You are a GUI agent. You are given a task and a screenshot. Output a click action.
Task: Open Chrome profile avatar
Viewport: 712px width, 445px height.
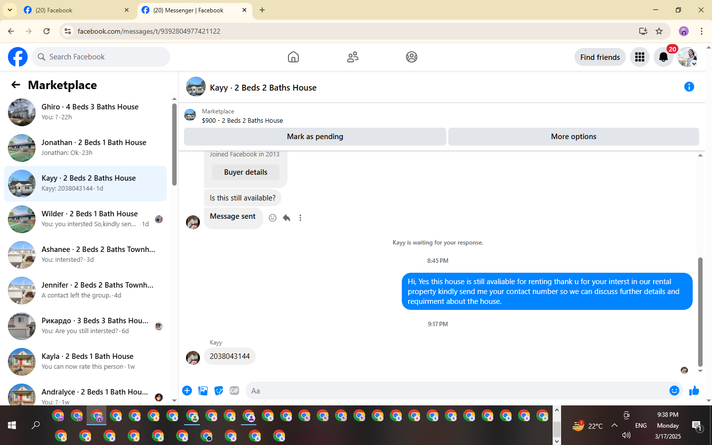[684, 31]
